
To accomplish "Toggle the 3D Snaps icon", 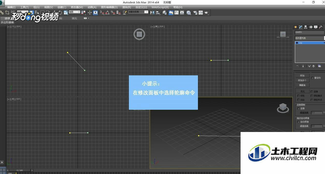I will [x=102, y=12].
